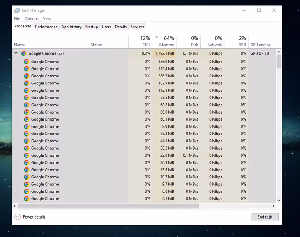Click the Chrome icon of the 4.1 MB process
The width and height of the screenshot is (300, 237).
pos(27,198)
